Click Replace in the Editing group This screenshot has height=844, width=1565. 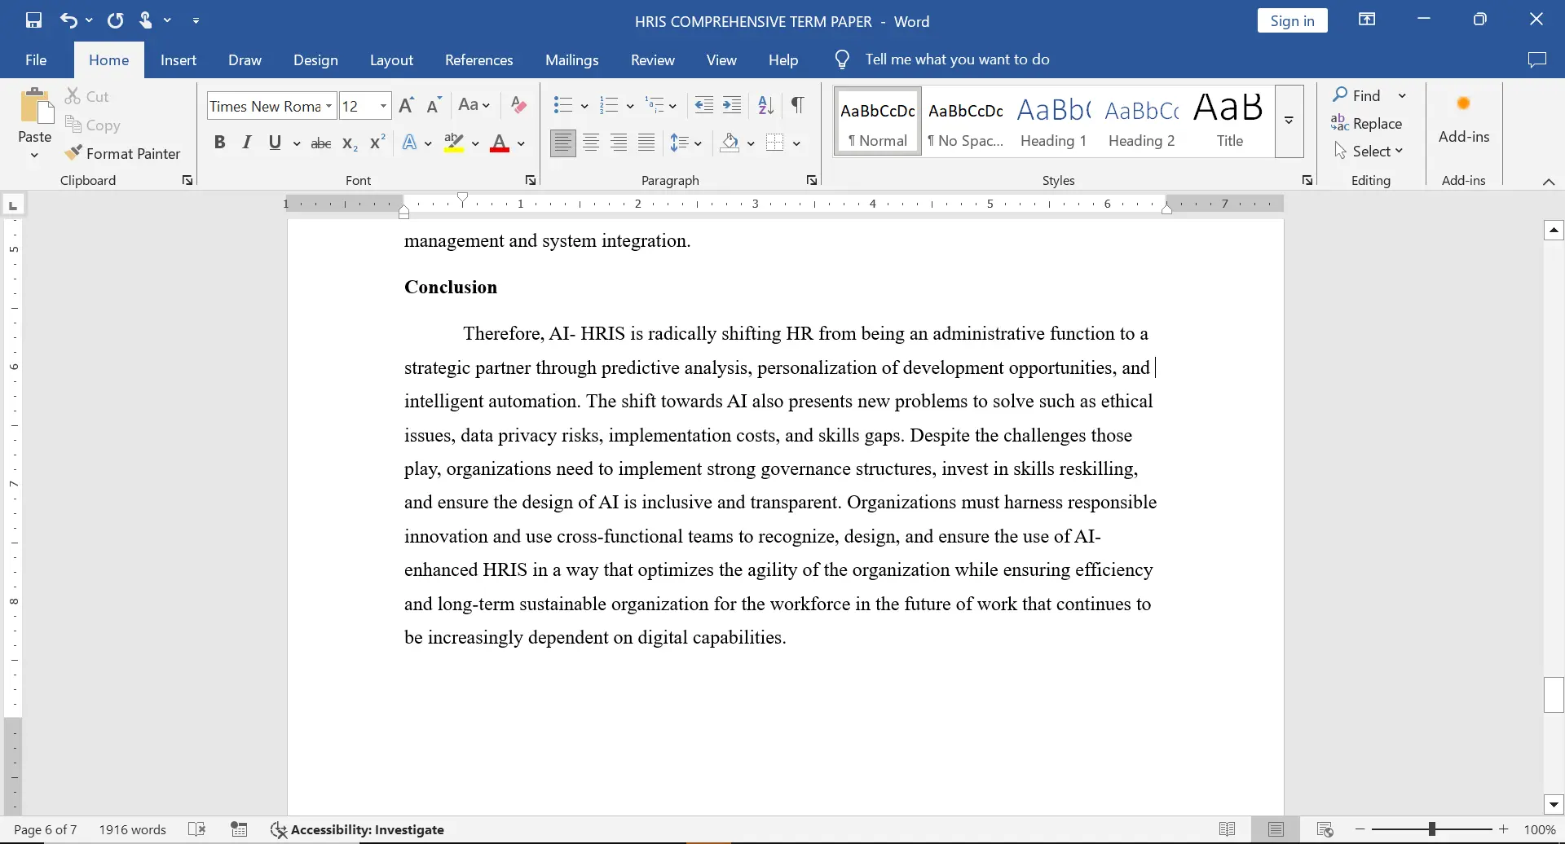(1367, 124)
